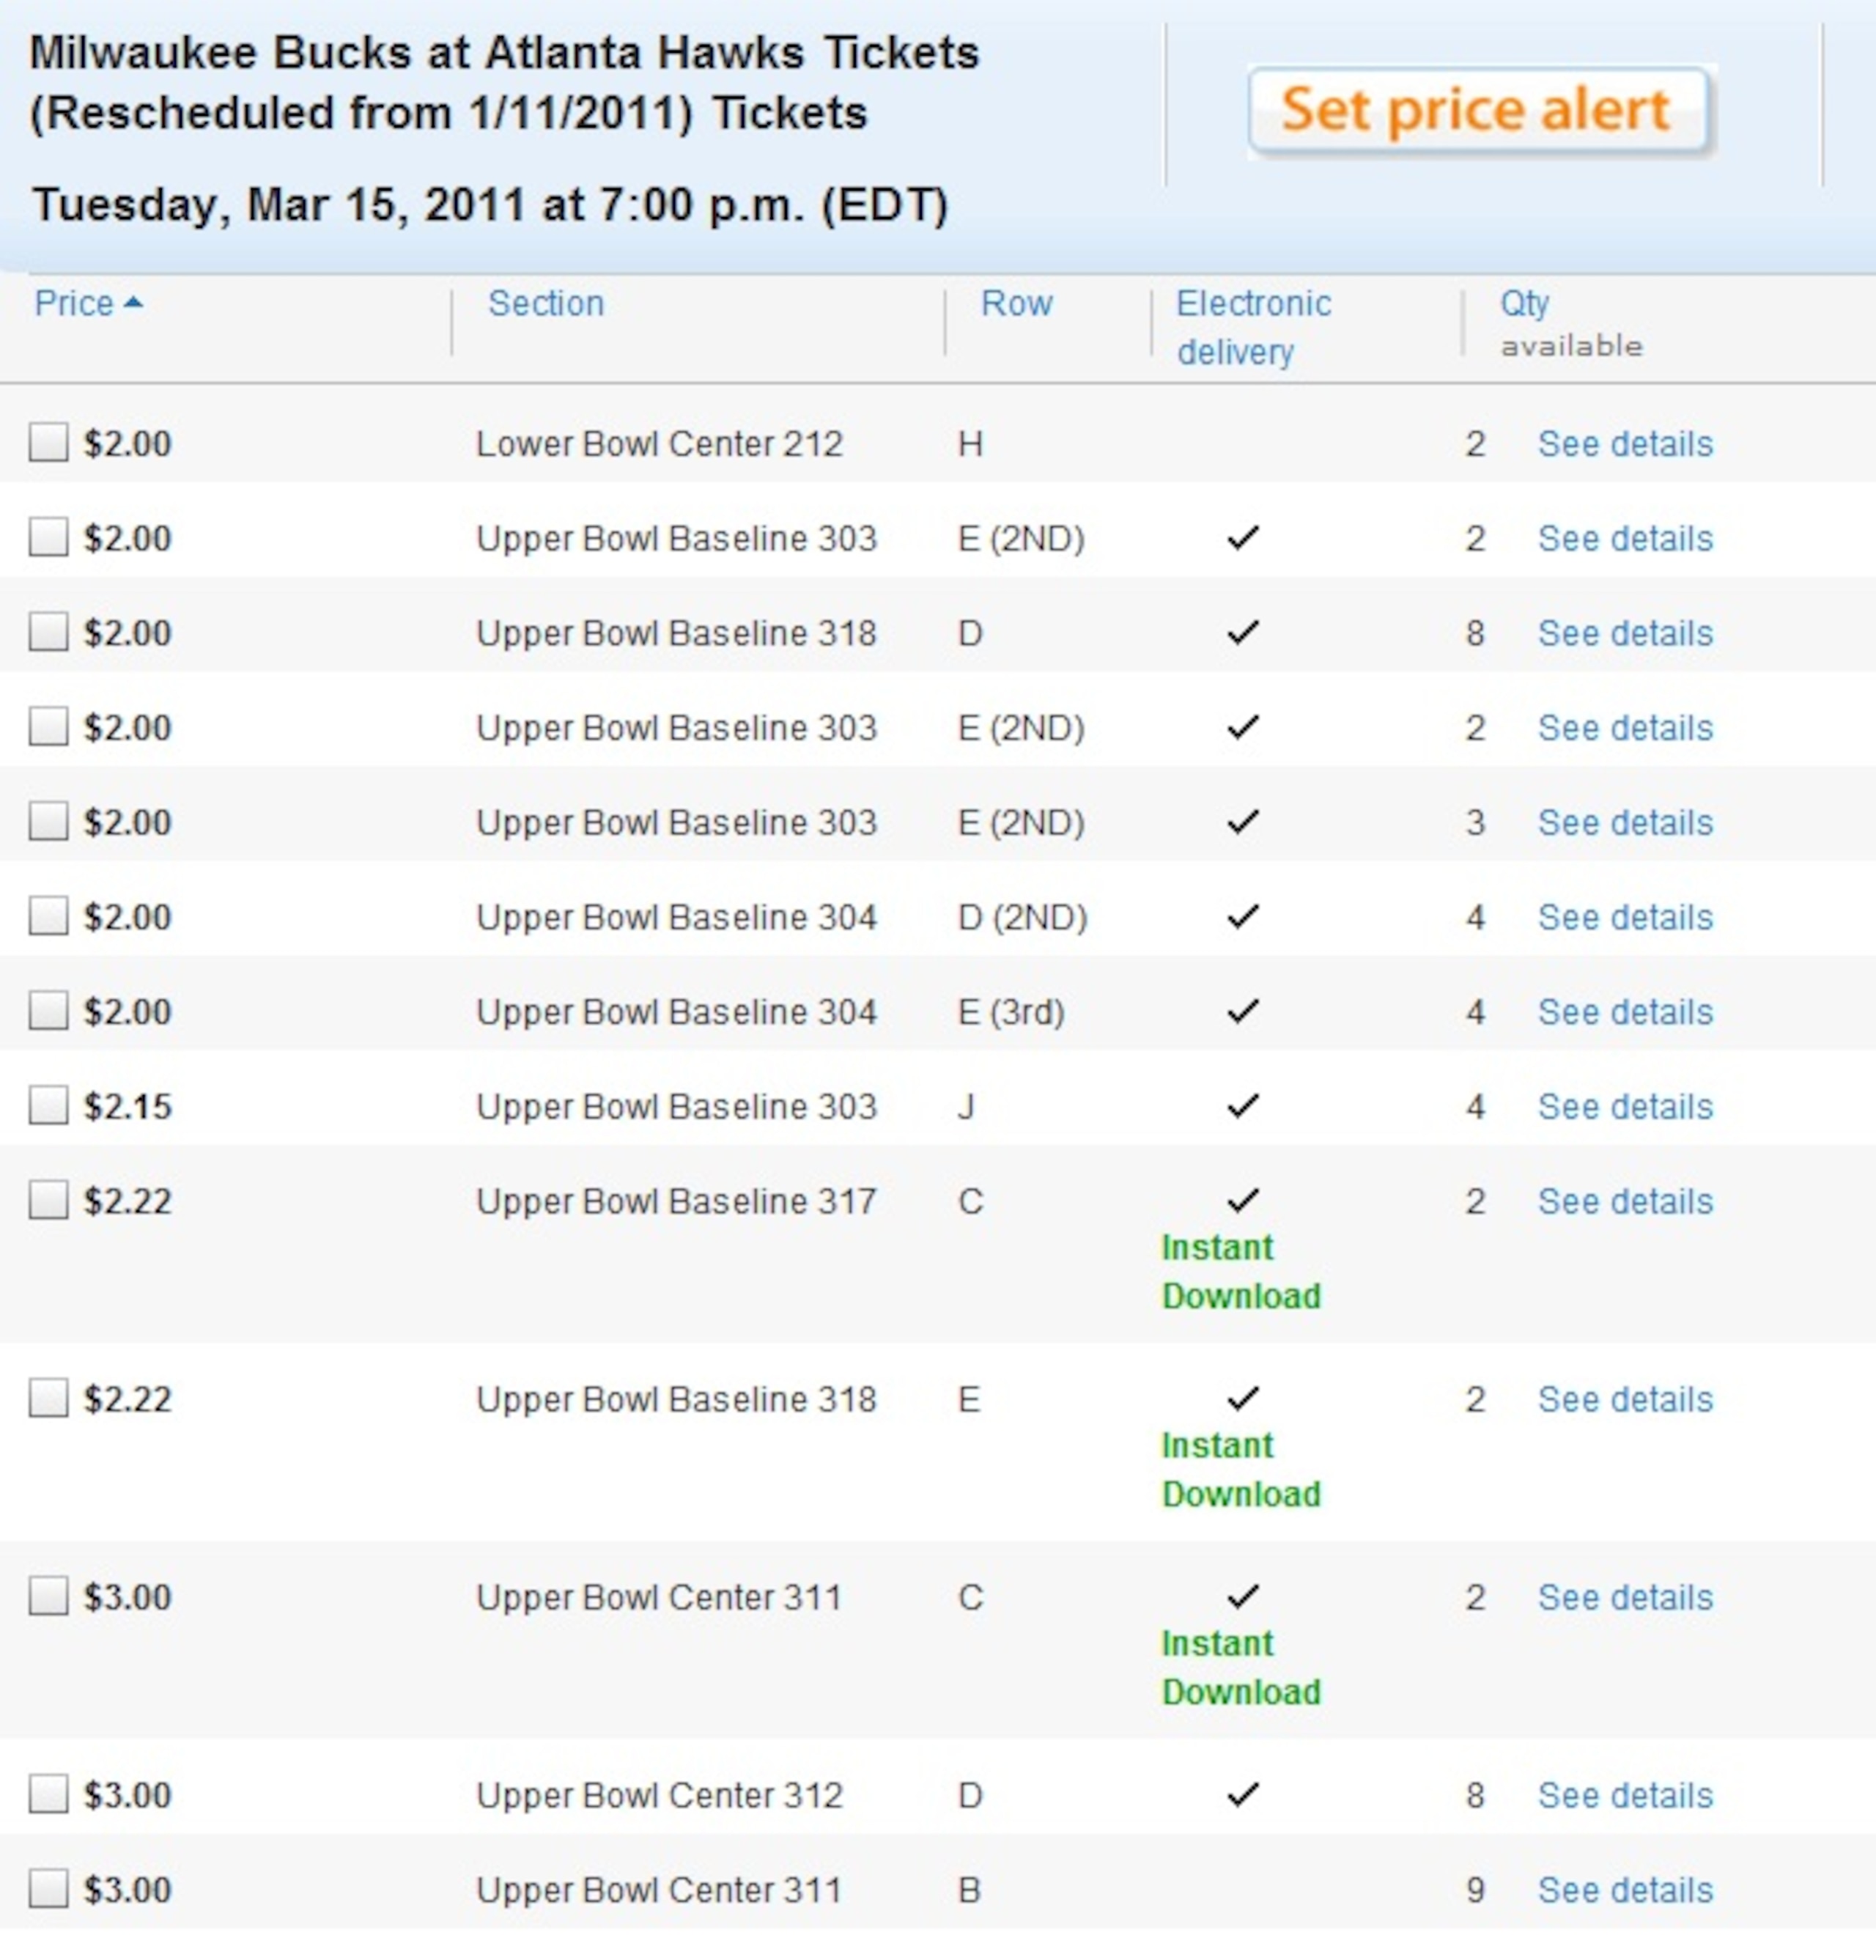Click the row value "D (2ND)"
The width and height of the screenshot is (1876, 1960).
(x=1022, y=917)
